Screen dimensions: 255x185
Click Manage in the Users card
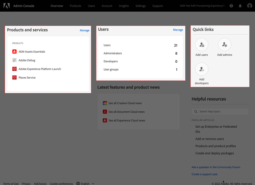[x=178, y=30]
